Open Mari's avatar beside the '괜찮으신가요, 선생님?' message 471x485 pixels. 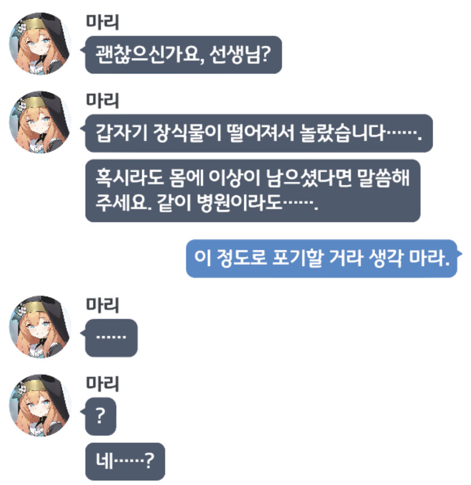click(40, 44)
